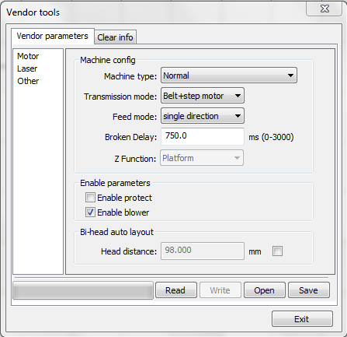The width and height of the screenshot is (347, 337).
Task: Click the Read button
Action: [176, 290]
